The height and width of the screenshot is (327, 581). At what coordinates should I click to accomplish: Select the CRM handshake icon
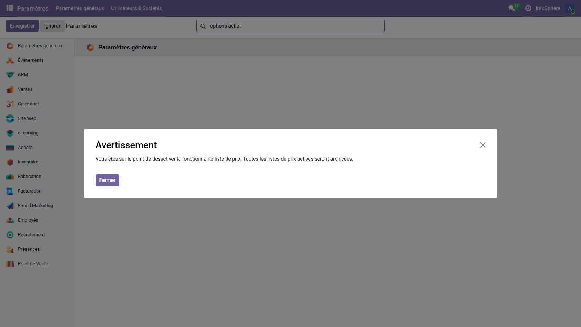pyautogui.click(x=10, y=75)
